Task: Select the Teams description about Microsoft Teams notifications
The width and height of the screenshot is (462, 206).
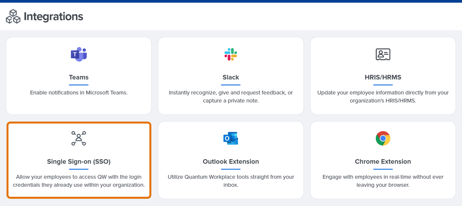Action: [79, 93]
